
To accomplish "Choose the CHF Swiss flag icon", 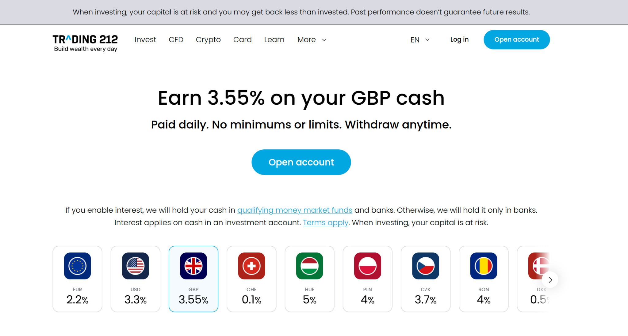I will (251, 266).
